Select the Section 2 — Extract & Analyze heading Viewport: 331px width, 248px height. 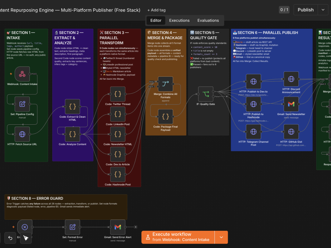[69, 38]
